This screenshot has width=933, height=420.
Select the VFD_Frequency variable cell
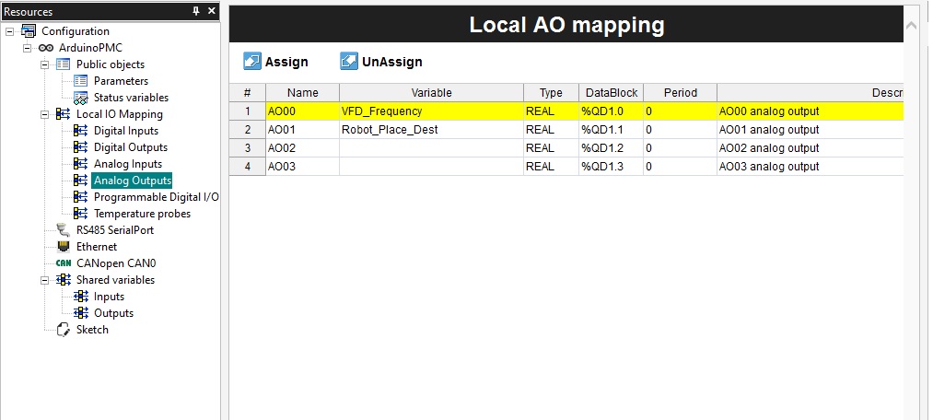coord(431,111)
